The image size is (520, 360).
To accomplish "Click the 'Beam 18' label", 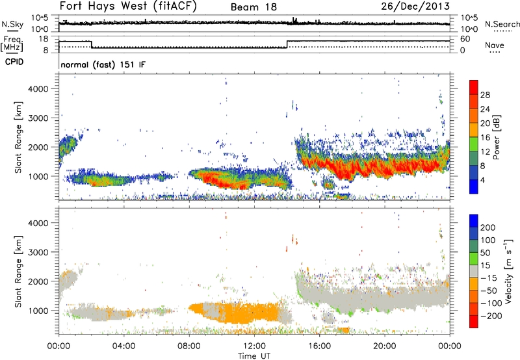I will 253,7.
